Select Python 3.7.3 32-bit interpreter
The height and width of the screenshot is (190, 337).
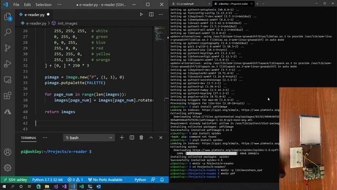pos(47,179)
